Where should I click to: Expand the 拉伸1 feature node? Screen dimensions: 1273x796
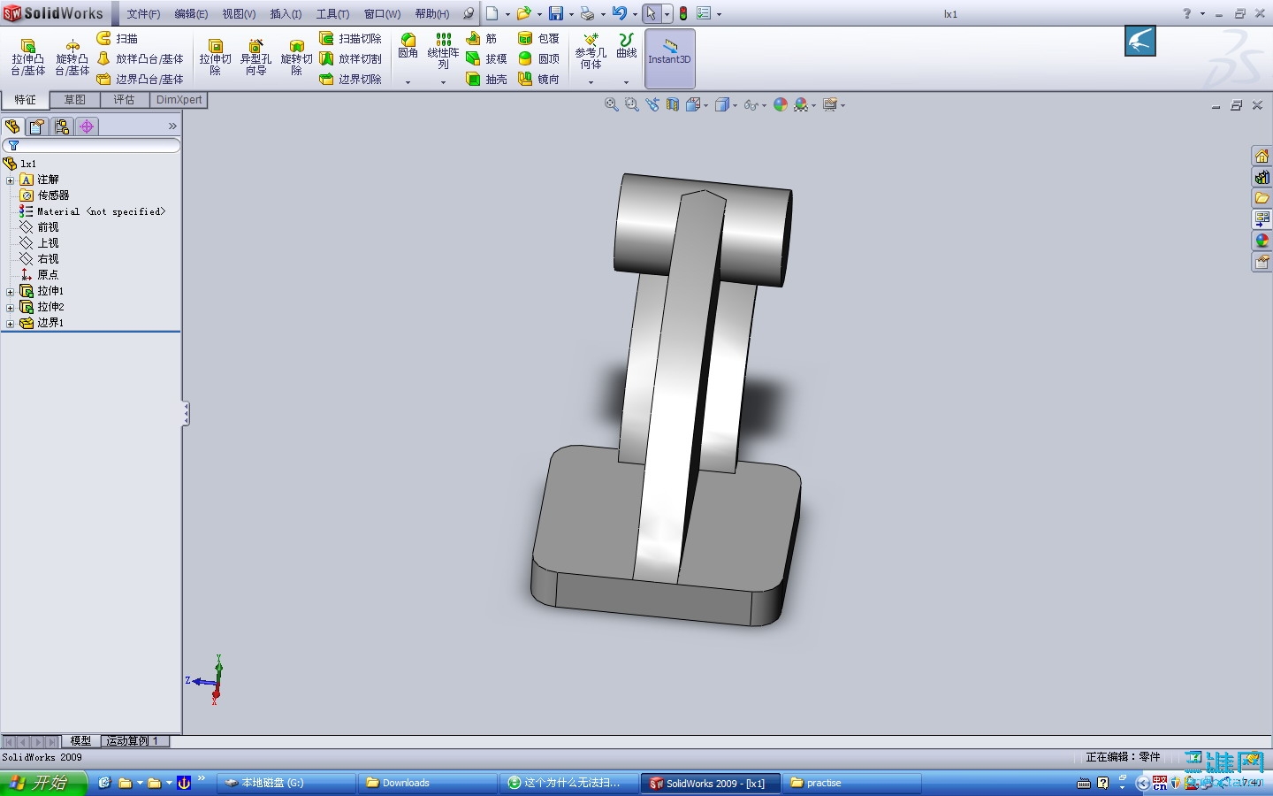tap(10, 291)
